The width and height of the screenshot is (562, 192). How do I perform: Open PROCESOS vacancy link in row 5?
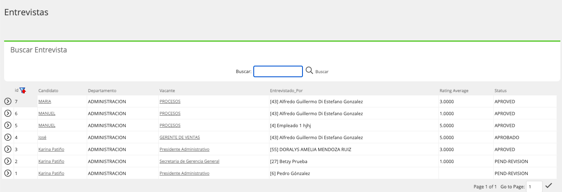pos(170,126)
